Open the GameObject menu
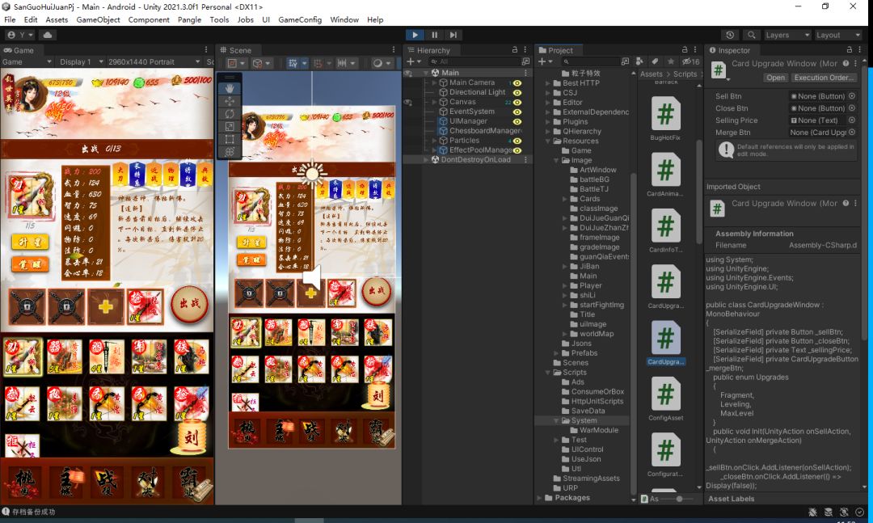 click(x=98, y=19)
